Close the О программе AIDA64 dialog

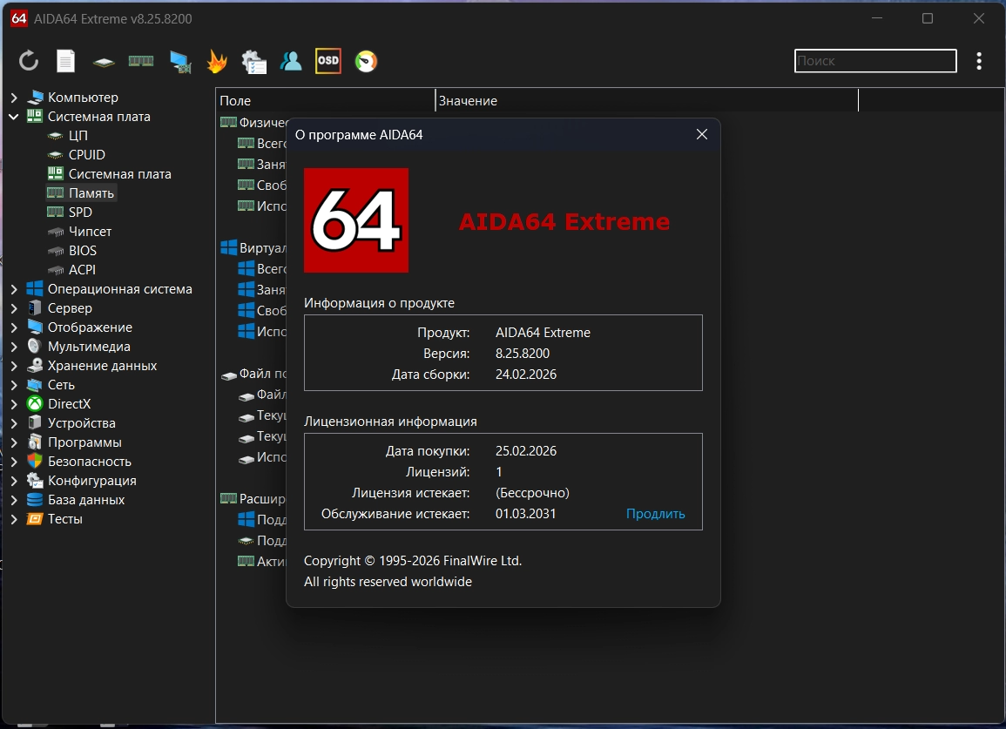(701, 134)
